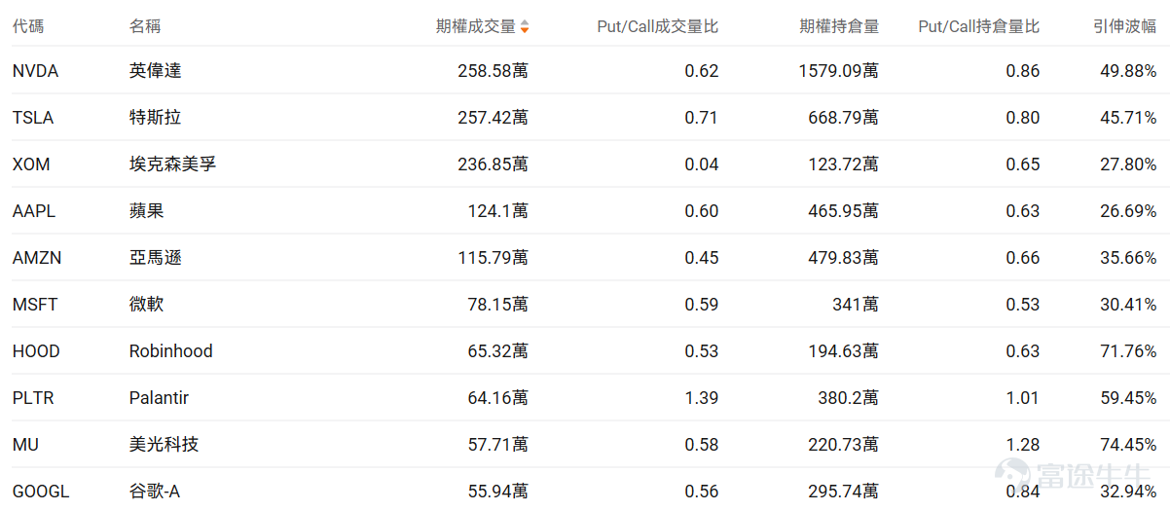Open the PLTR ticker
This screenshot has height=511, width=1170.
tap(33, 398)
